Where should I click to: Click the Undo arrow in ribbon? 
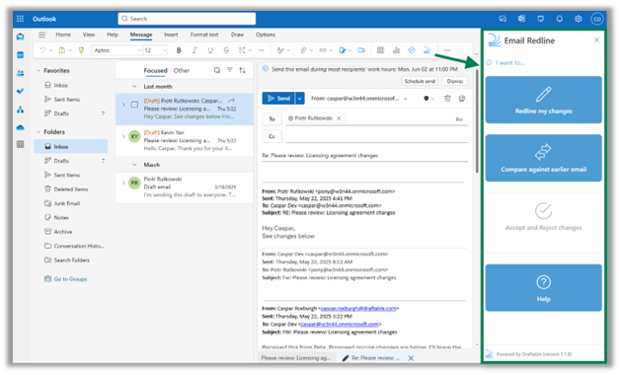tap(42, 50)
